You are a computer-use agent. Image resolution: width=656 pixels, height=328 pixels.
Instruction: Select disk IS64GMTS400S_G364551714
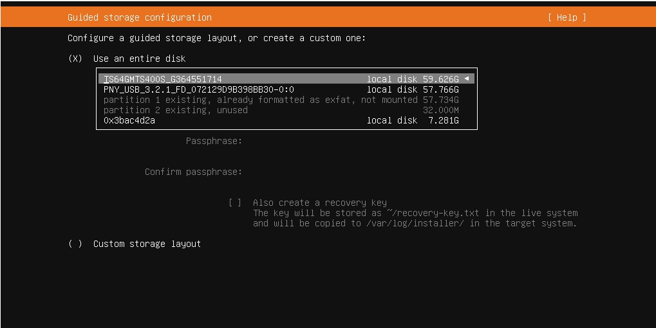click(163, 79)
